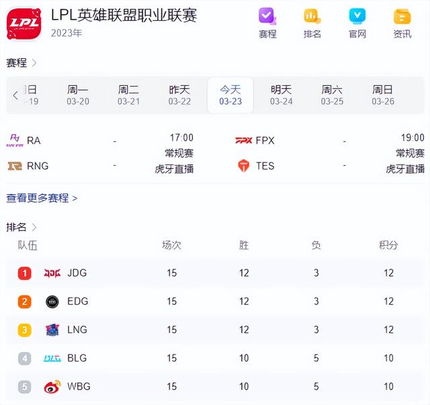This screenshot has height=405, width=430.
Task: Click the FPX team name
Action: click(x=265, y=140)
